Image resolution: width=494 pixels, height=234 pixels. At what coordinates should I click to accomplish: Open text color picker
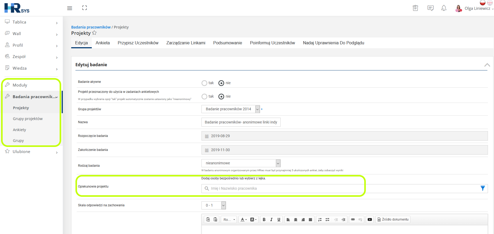point(244,219)
